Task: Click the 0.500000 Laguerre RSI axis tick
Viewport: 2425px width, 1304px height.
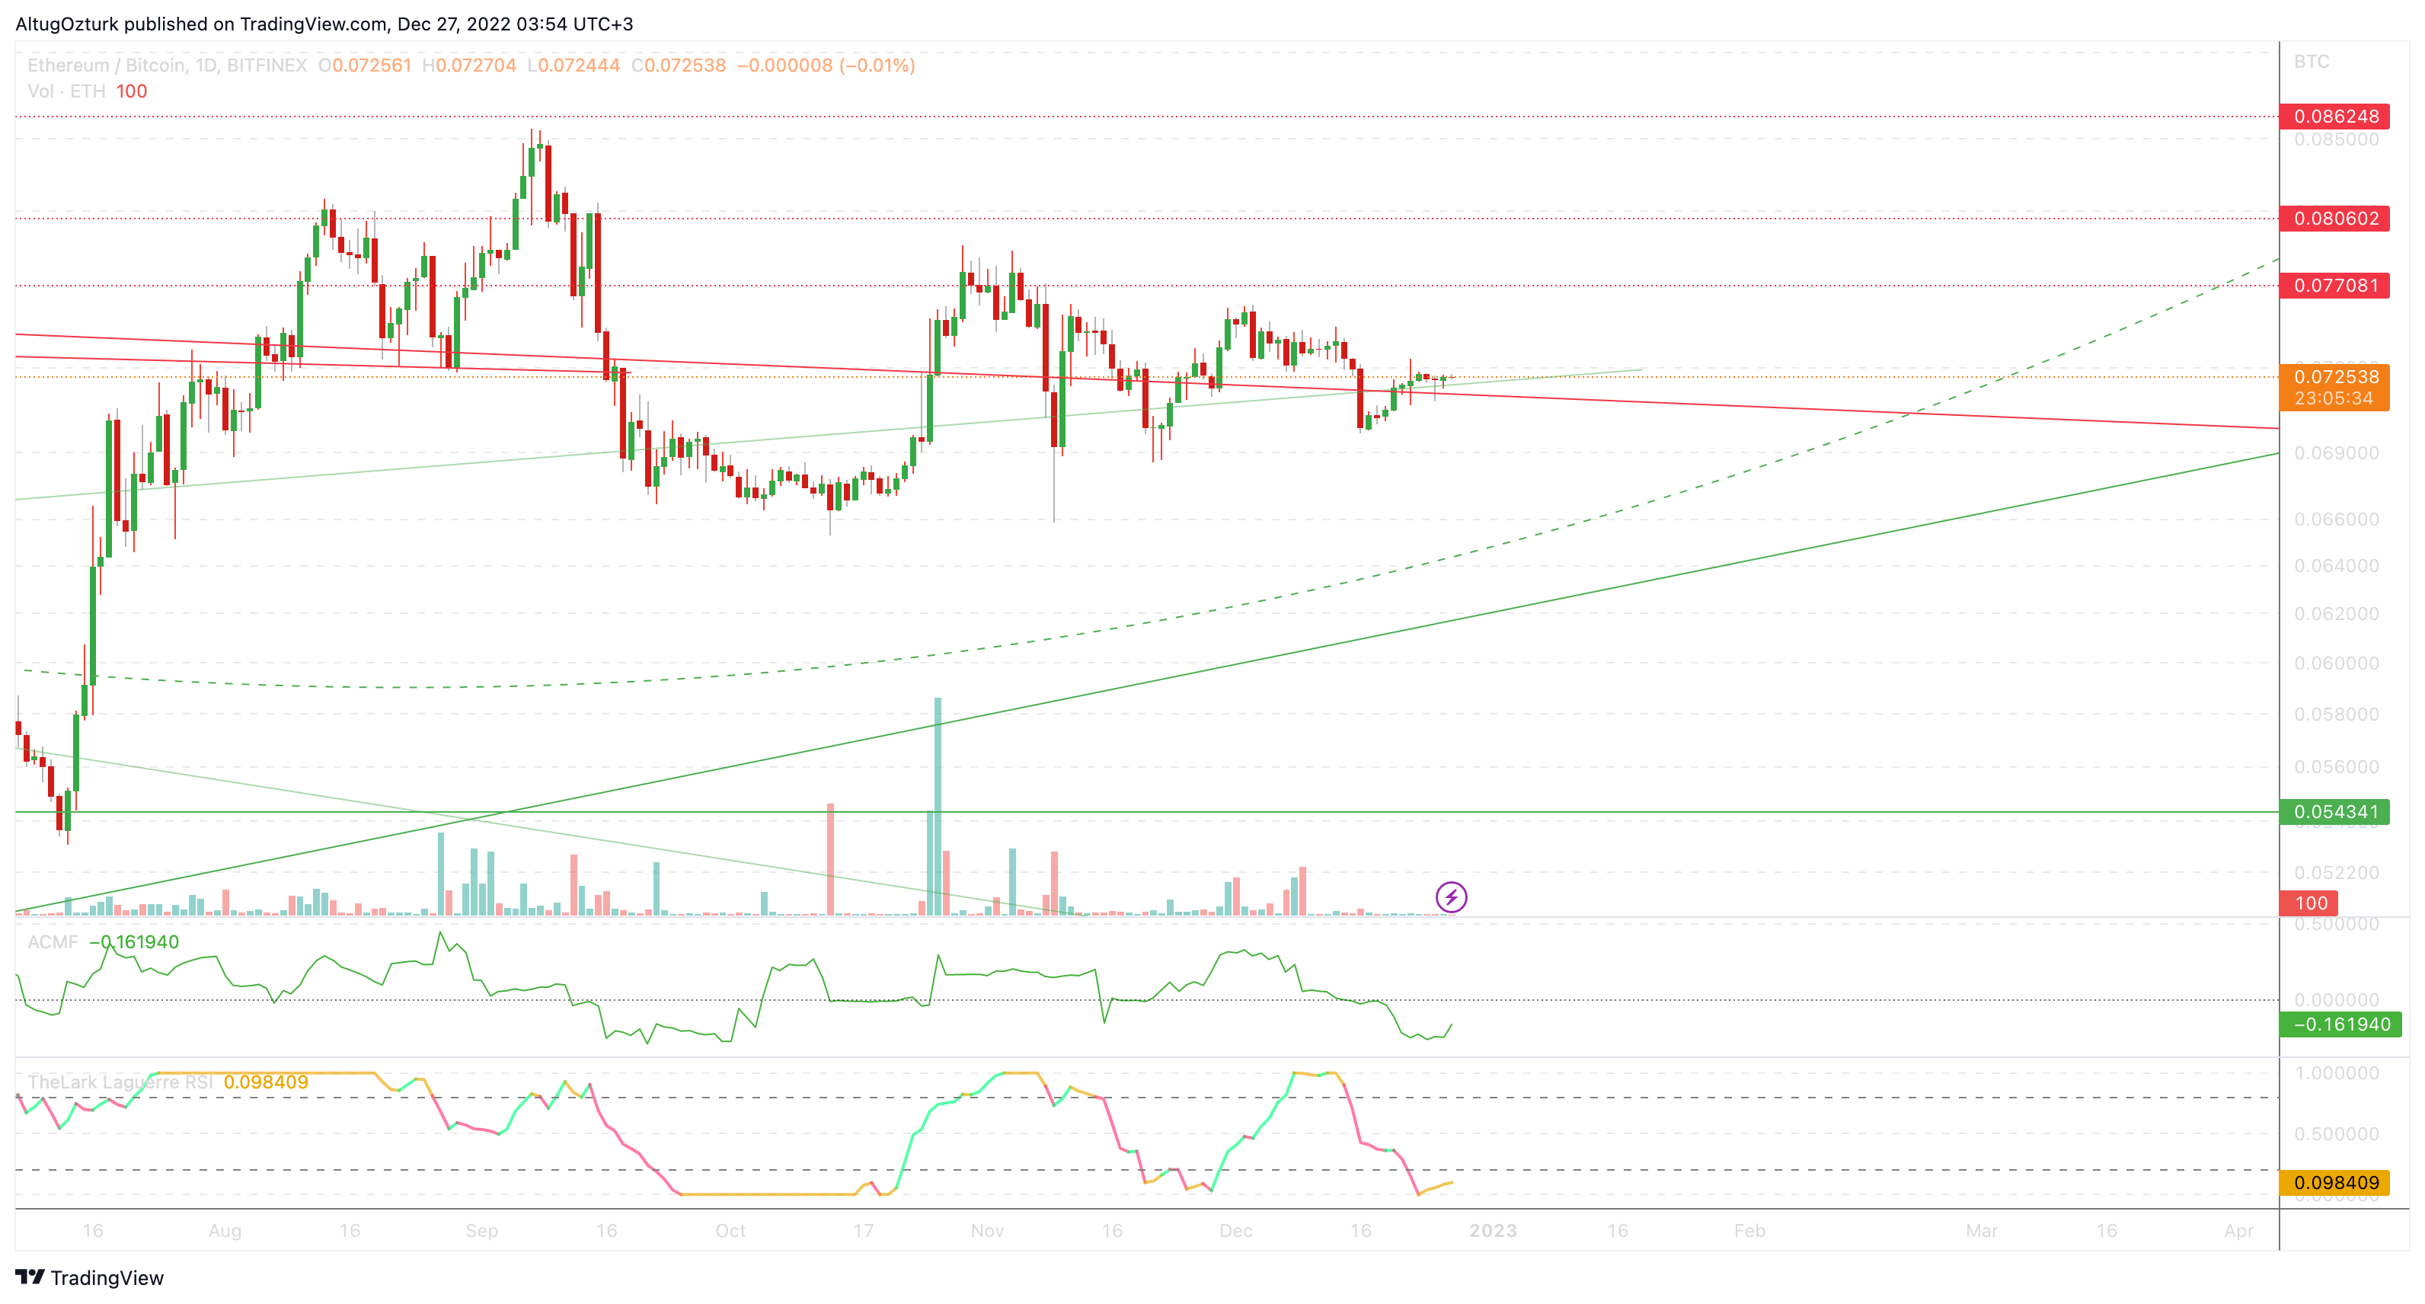Action: tap(2336, 1133)
